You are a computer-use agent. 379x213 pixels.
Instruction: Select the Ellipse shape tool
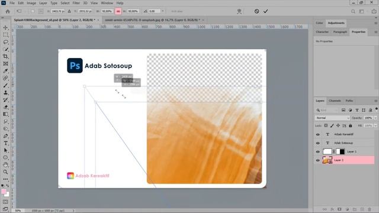pyautogui.click(x=5, y=158)
